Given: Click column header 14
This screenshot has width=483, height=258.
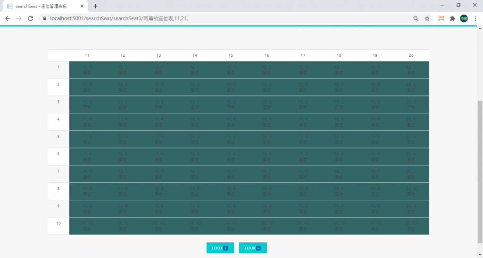Looking at the screenshot, I should (195, 55).
